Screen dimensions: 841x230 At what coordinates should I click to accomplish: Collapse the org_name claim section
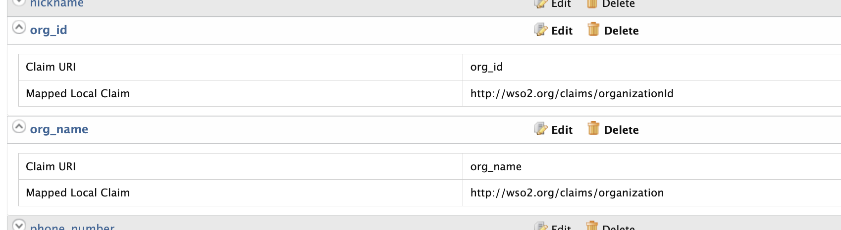click(19, 127)
